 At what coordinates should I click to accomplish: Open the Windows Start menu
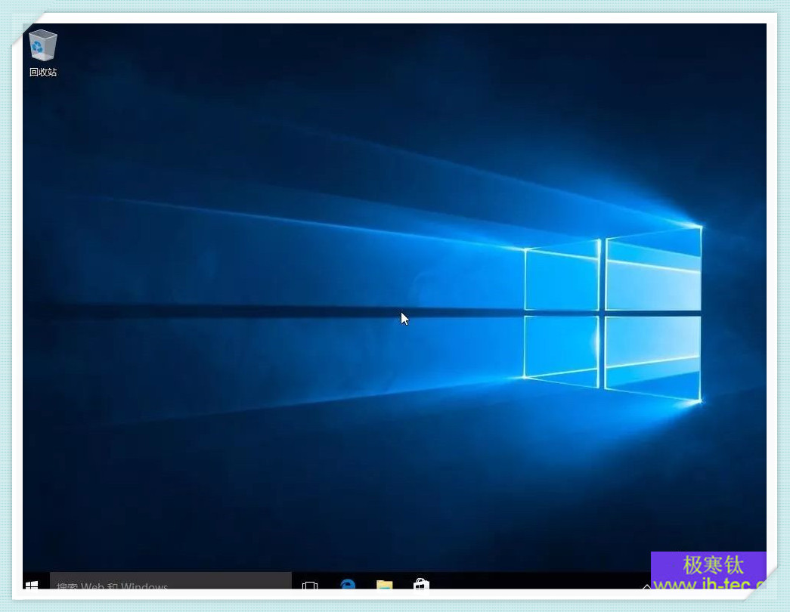point(32,584)
